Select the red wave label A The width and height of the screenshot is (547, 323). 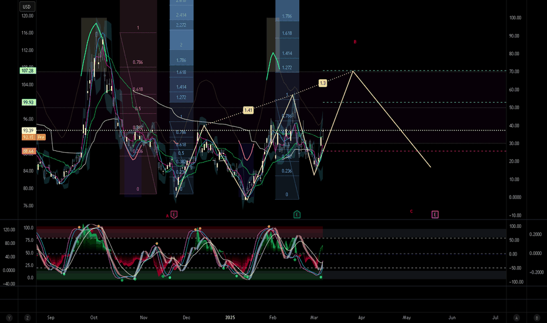(167, 216)
